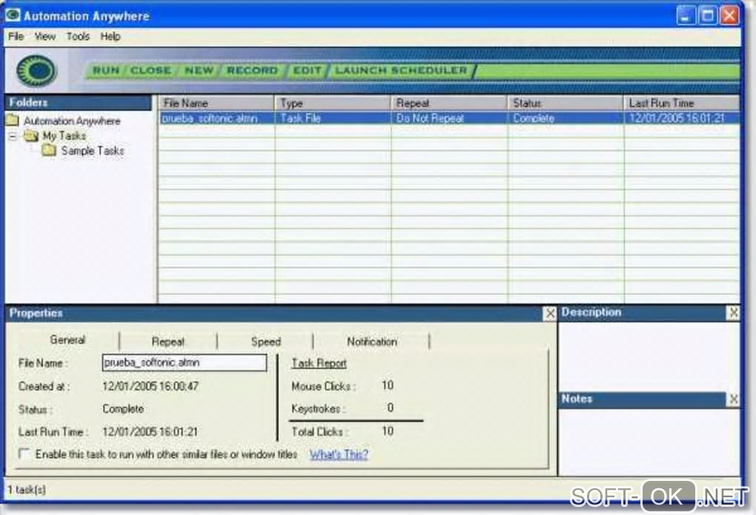Click LAUNCH SCHEDULER in the toolbar

pos(401,71)
